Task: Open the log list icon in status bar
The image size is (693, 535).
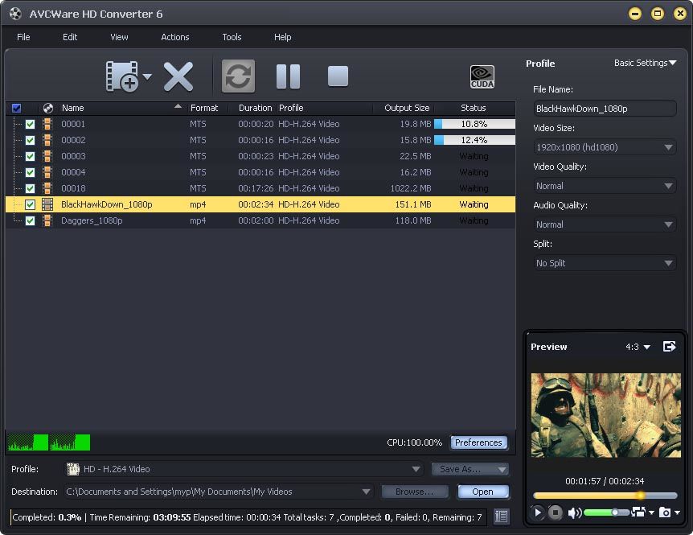Action: coord(501,516)
